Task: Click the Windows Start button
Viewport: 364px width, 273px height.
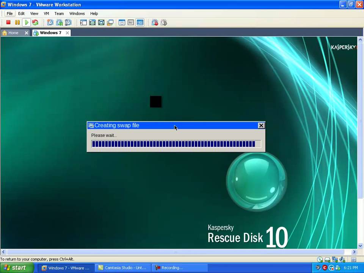Action: (x=17, y=268)
